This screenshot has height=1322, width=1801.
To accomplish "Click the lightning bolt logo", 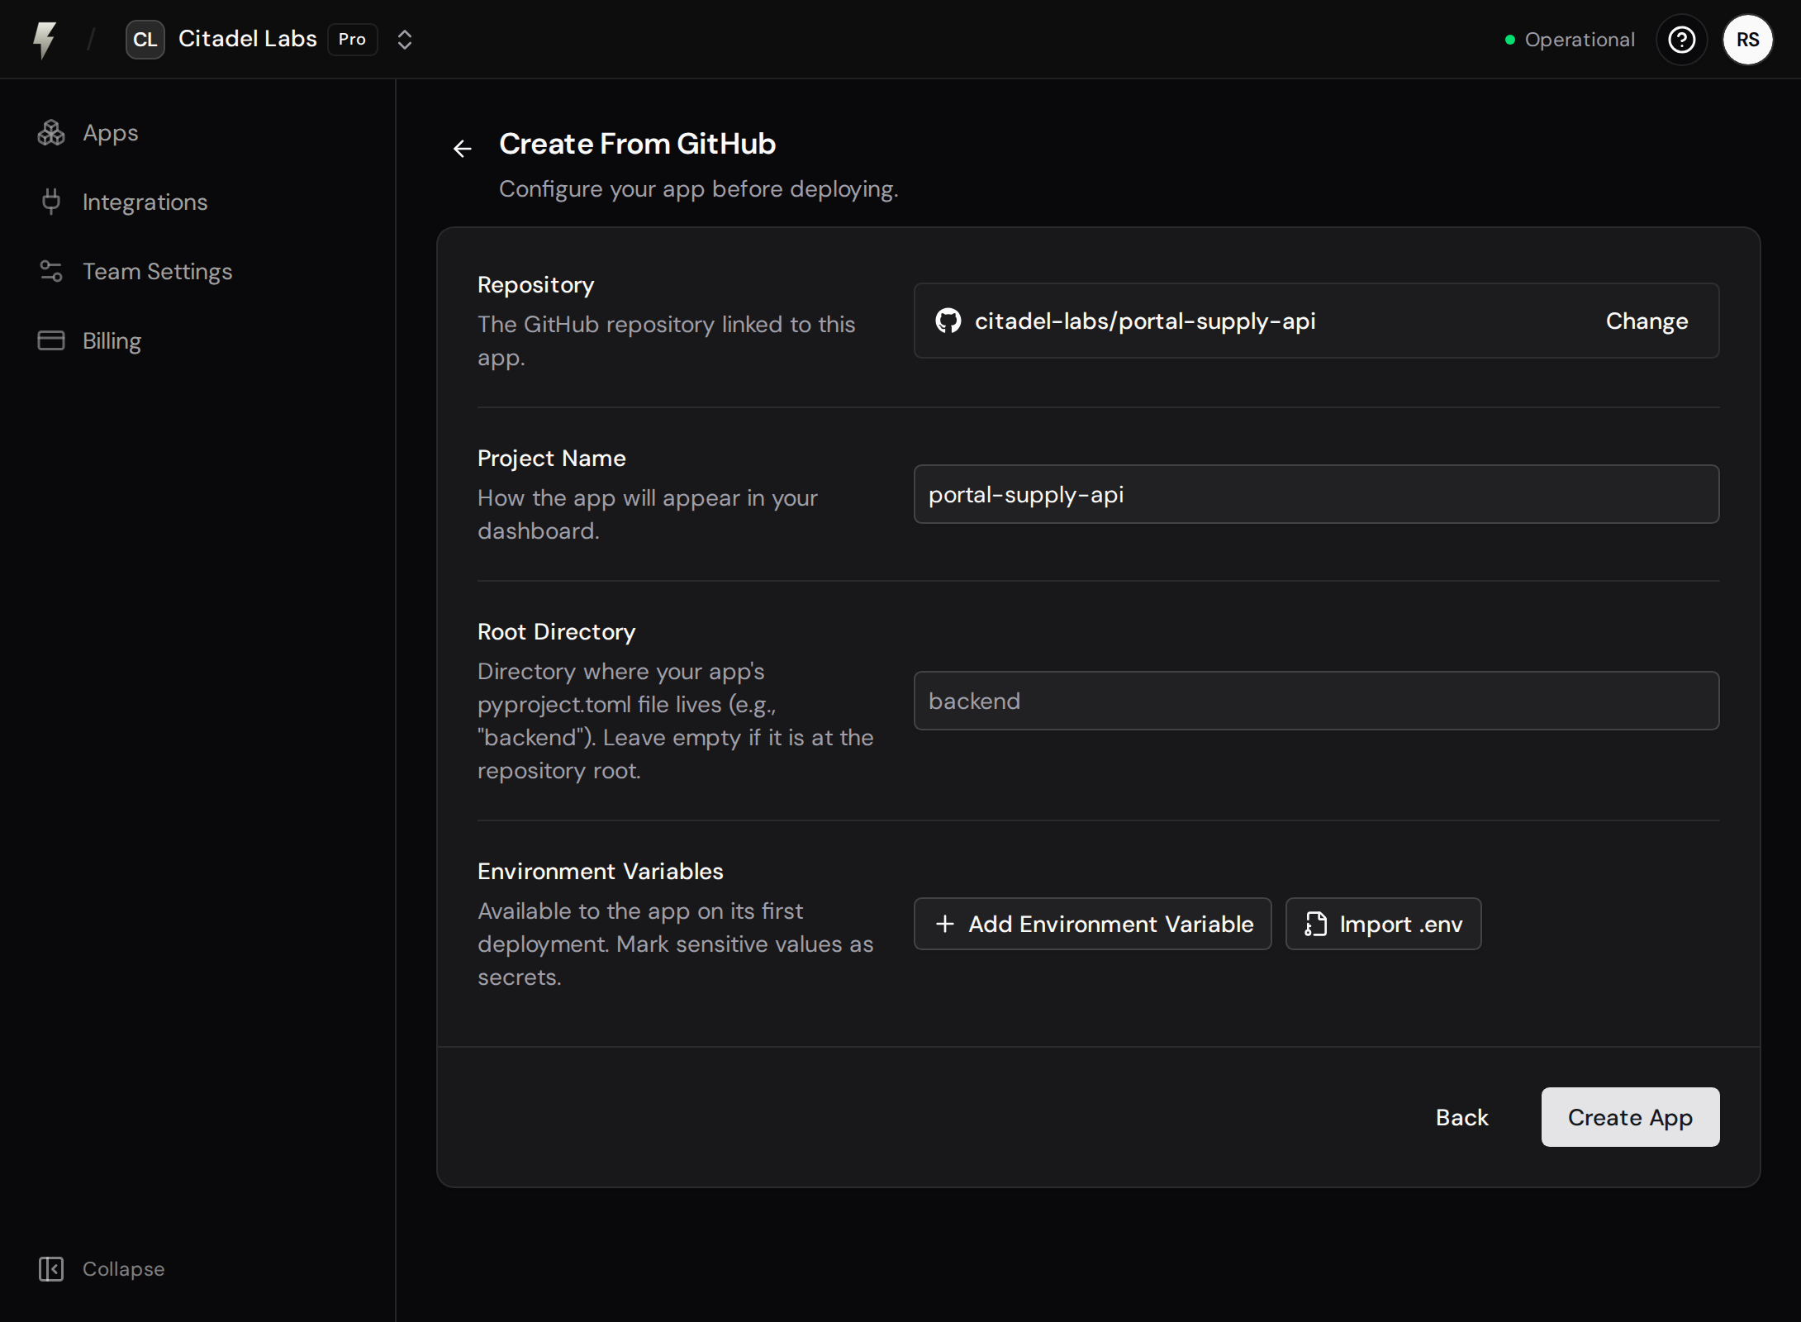I will click(45, 40).
